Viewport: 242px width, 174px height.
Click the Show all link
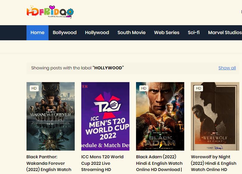(227, 68)
